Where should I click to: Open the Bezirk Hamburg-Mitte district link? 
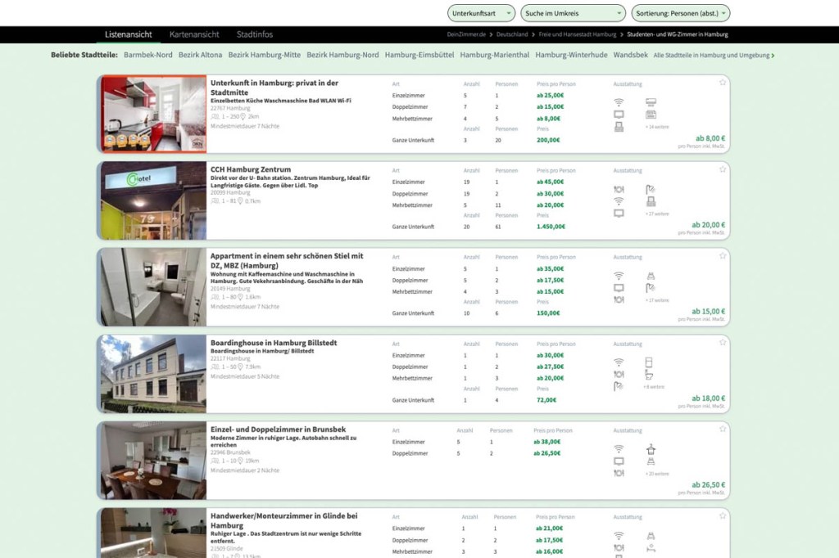click(265, 55)
